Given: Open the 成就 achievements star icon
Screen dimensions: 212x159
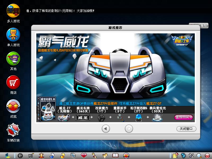Looking at the screenshot, I should pos(13,106).
